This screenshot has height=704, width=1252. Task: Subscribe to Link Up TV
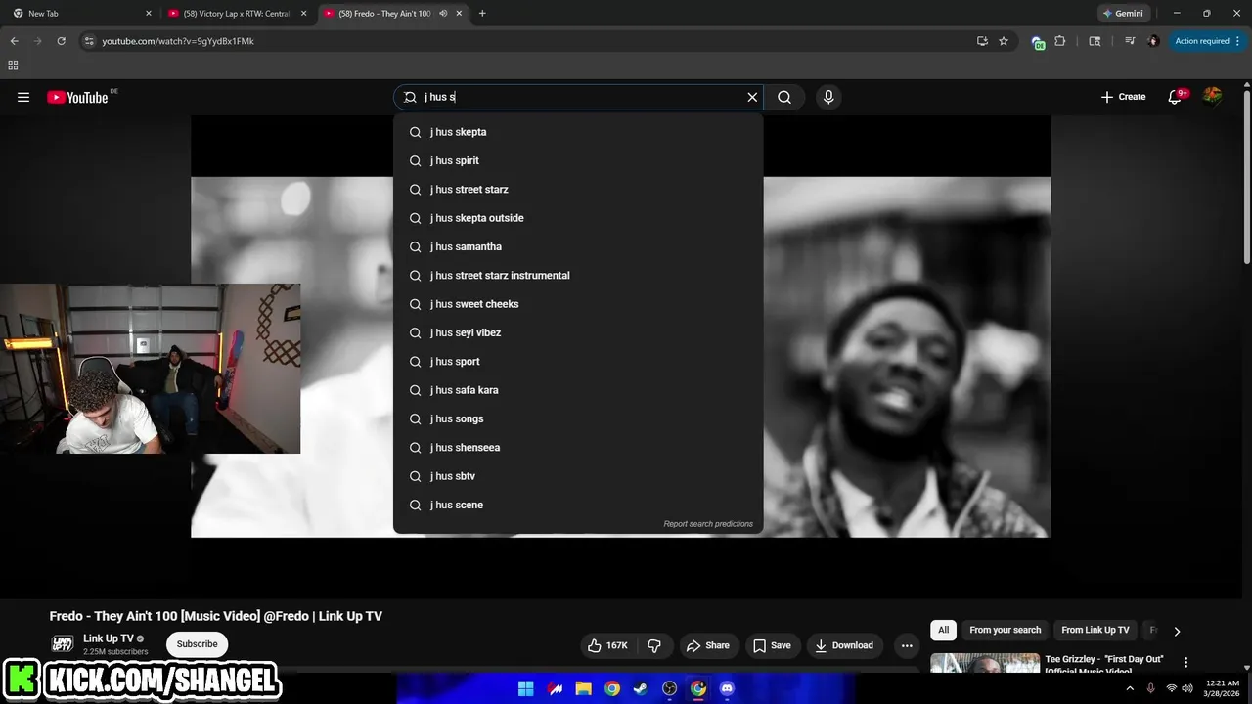[197, 644]
